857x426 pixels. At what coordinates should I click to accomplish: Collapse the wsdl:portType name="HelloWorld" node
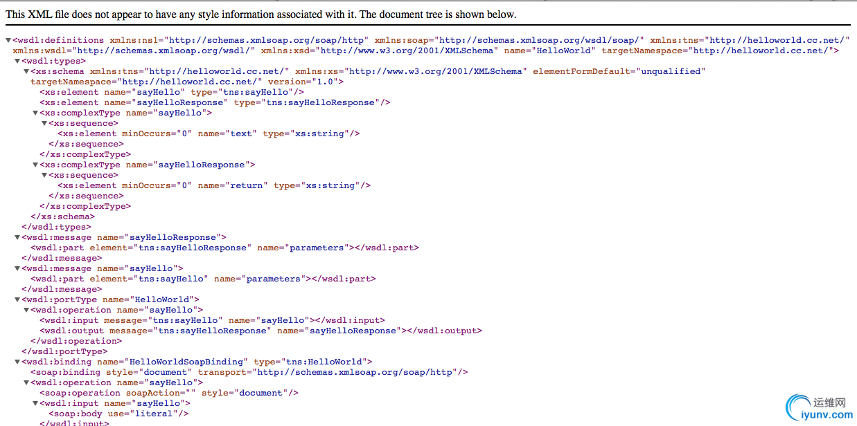click(x=17, y=299)
